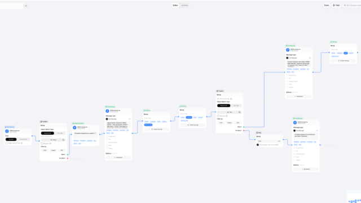The height and width of the screenshot is (203, 361).
Task: Switch to the Activity tab
Action: click(184, 5)
